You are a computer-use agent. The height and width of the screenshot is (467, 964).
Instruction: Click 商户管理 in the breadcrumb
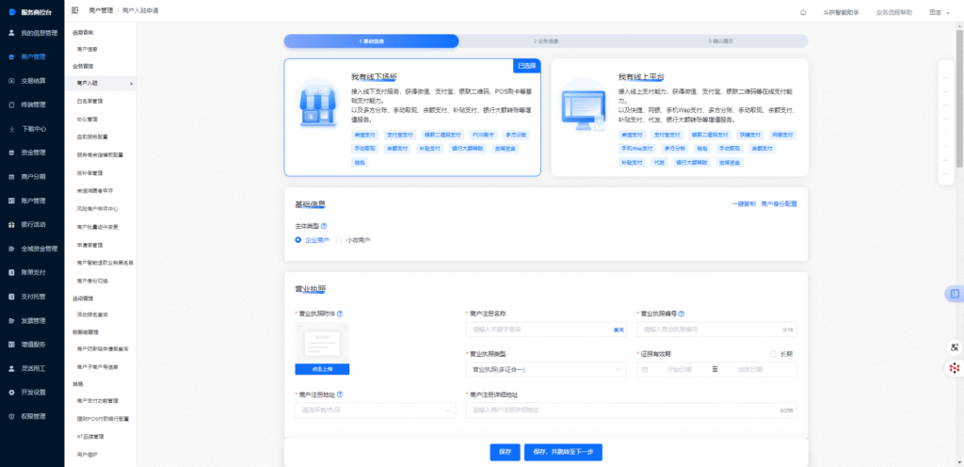point(101,10)
